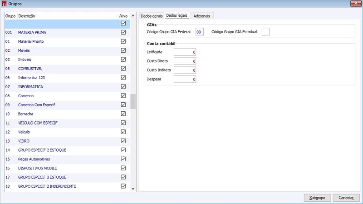Click the Grupo column header
This screenshot has width=363, height=204.
(10, 16)
